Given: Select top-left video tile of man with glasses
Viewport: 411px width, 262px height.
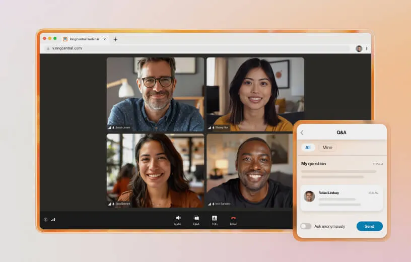Looking at the screenshot, I should (x=155, y=94).
